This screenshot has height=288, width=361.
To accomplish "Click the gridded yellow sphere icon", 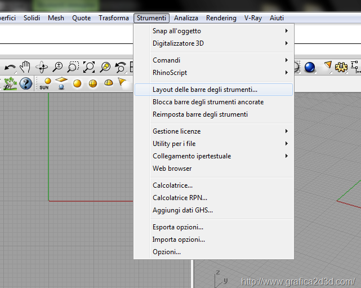I will tap(93, 83).
